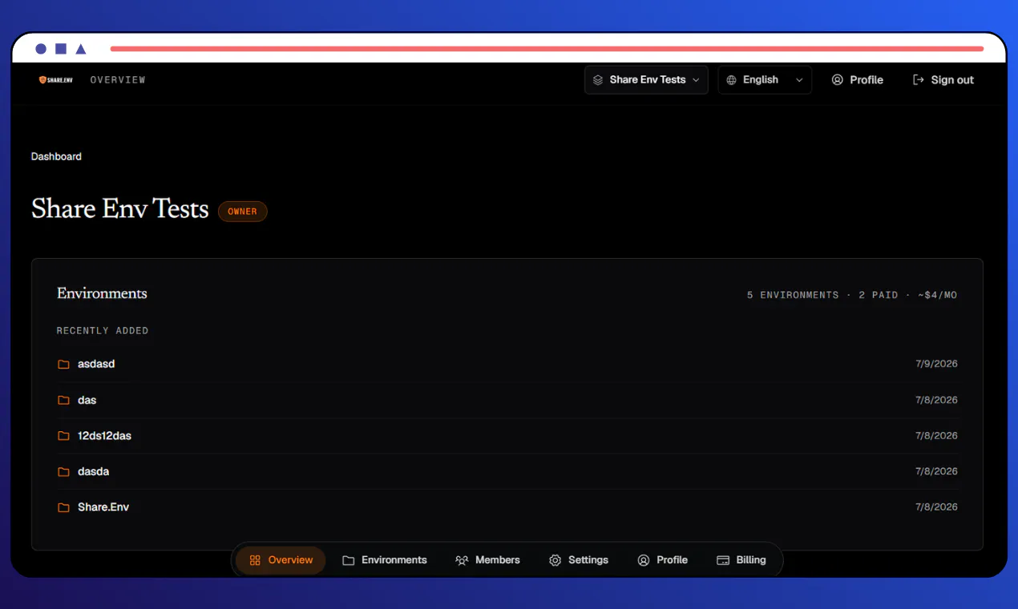Expand chevron in language selector

coord(799,80)
